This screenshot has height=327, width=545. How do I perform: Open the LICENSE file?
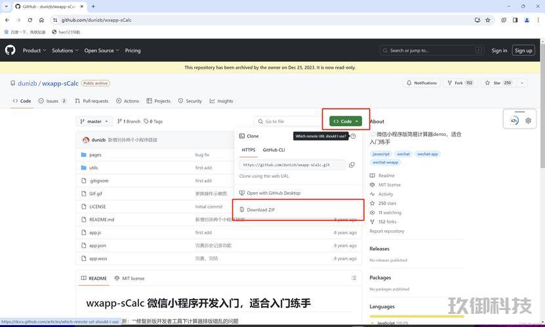pyautogui.click(x=97, y=207)
